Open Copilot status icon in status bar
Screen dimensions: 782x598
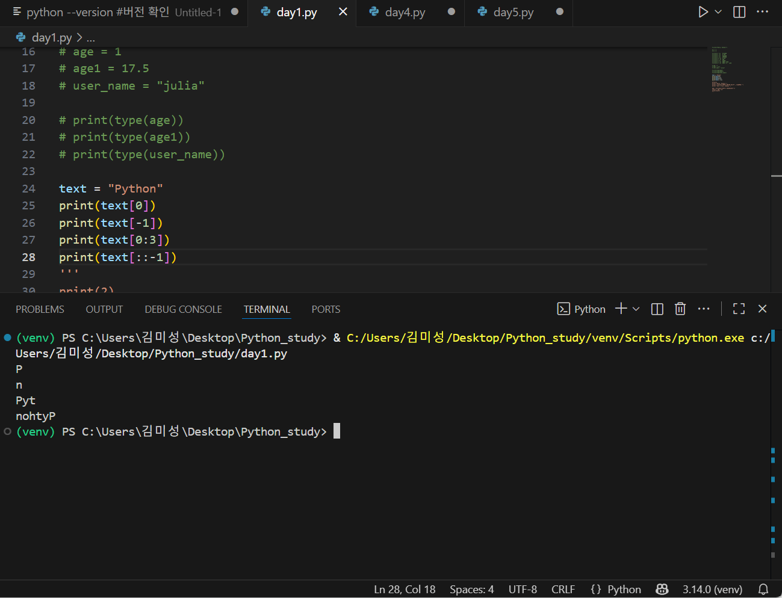pos(662,590)
